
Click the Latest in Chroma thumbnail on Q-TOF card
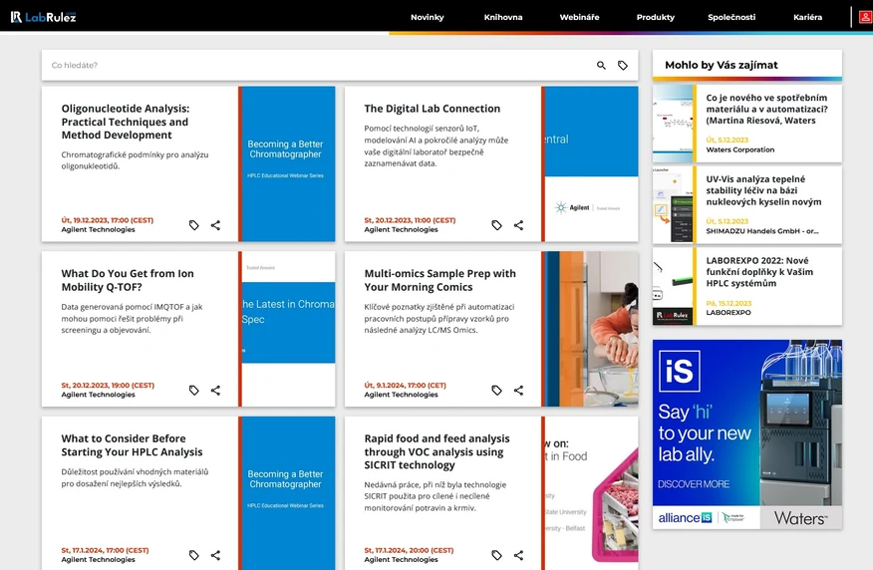click(287, 329)
